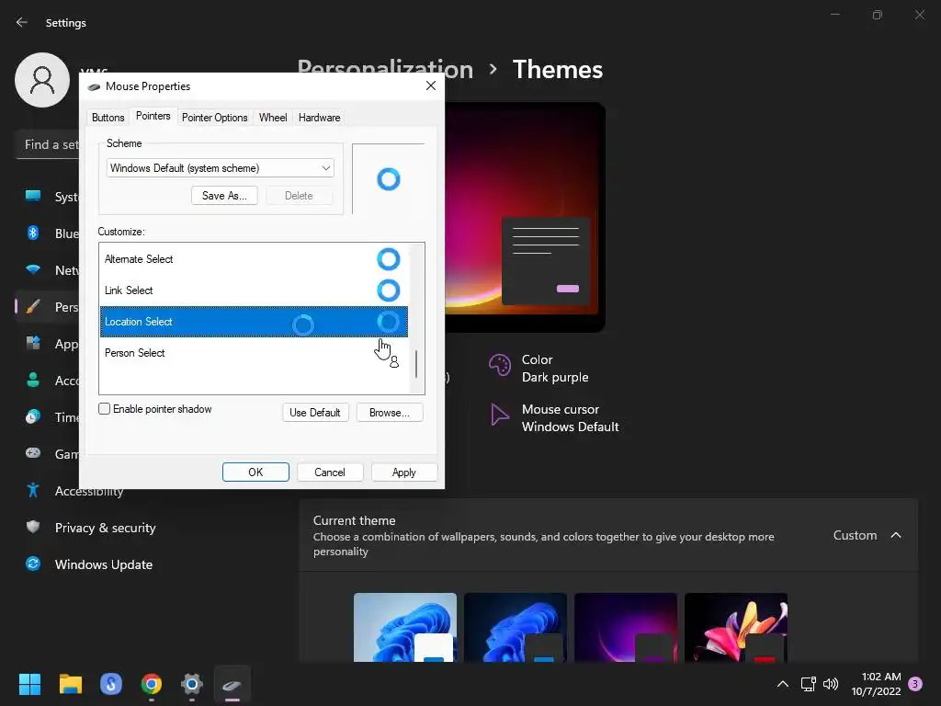Select the Pointers tab

point(153,116)
